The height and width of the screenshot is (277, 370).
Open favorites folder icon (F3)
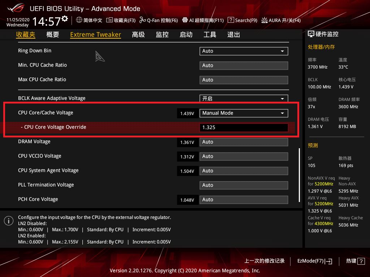(x=109, y=20)
